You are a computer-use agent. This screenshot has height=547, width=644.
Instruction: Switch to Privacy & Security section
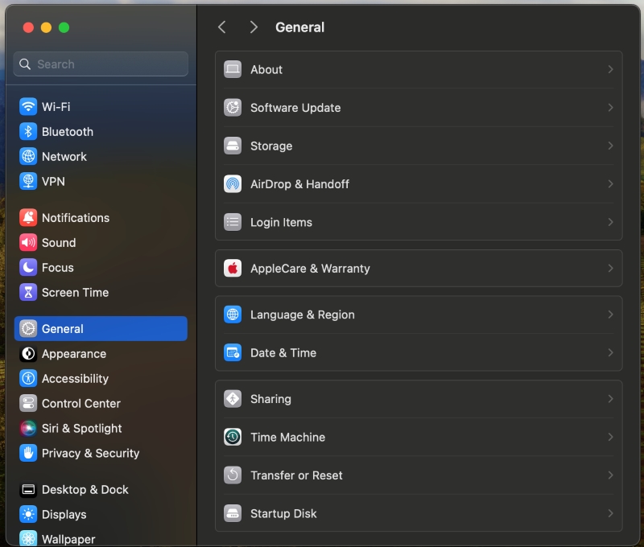coord(90,453)
